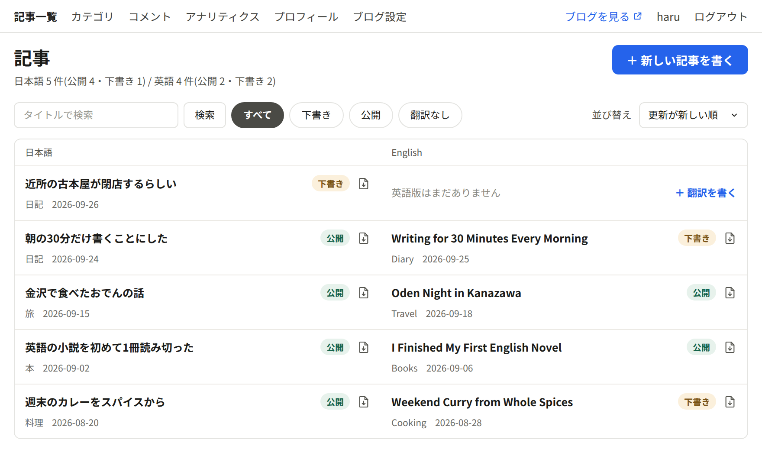Download icon for Weekend Curry from Whole Spices
Screen dimensions: 762x459
730,402
